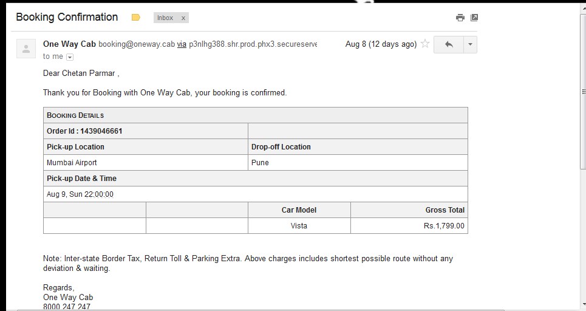The height and width of the screenshot is (311, 586).
Task: Click sender name One Way Cab
Action: click(x=69, y=44)
